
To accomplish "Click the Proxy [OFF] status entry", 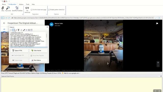I will [x=5, y=73].
